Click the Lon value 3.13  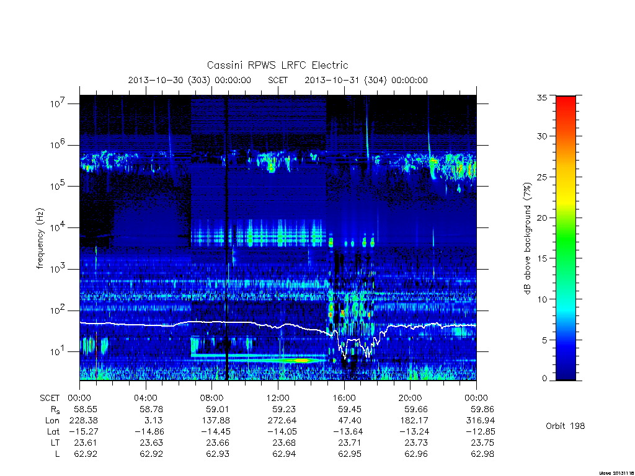tap(154, 421)
